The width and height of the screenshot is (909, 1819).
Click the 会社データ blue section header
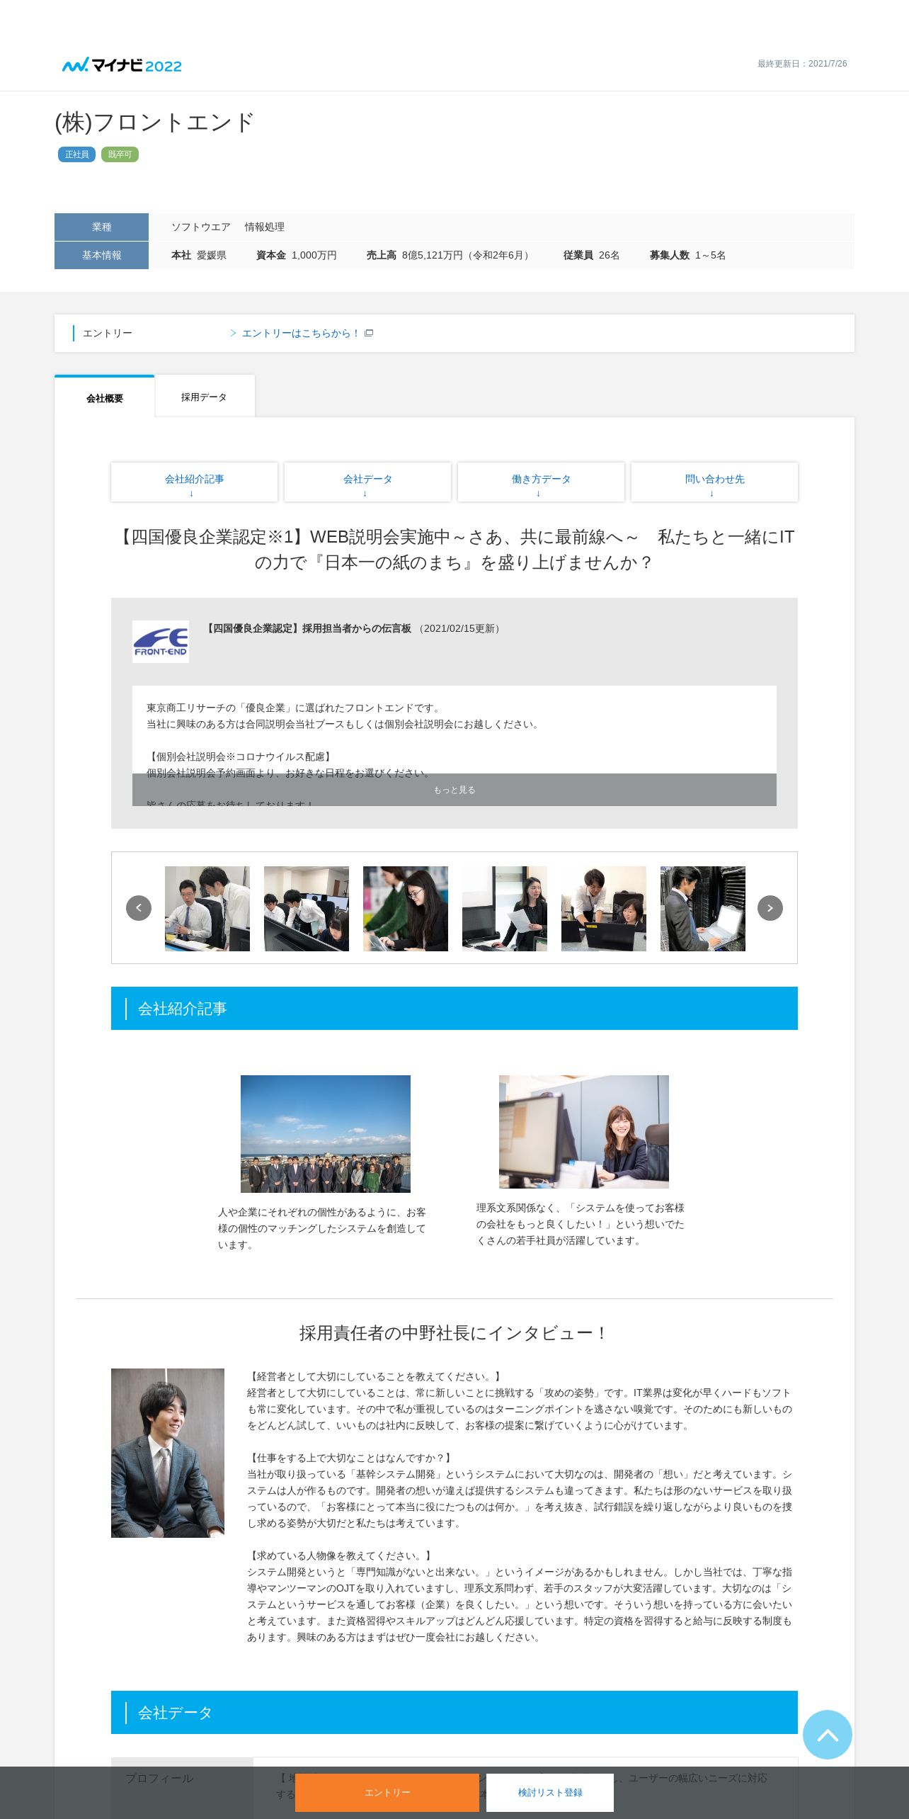(455, 1712)
